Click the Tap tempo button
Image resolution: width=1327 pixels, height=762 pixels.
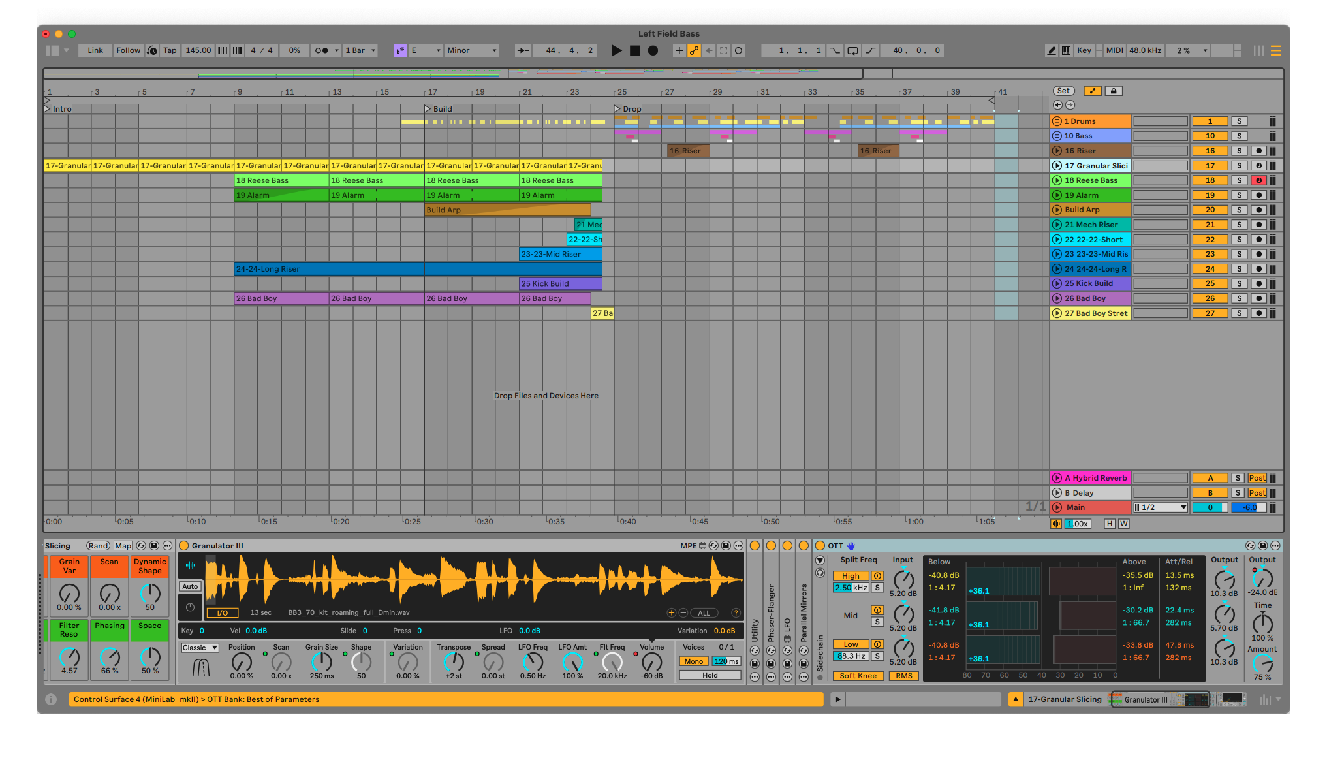(170, 50)
